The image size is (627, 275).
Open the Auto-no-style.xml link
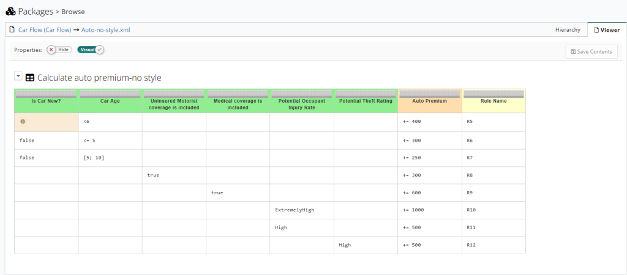[105, 29]
